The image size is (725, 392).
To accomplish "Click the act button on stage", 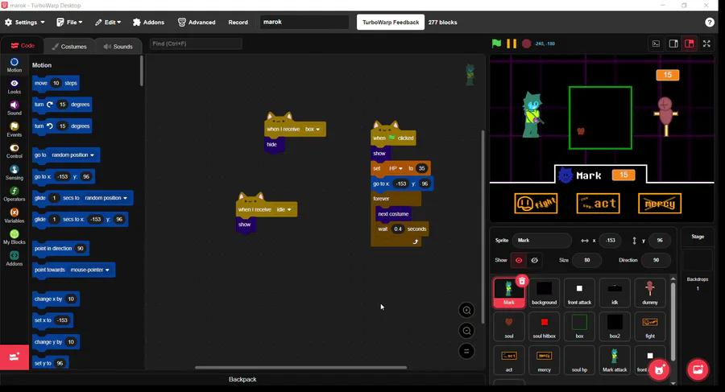I will coord(598,204).
